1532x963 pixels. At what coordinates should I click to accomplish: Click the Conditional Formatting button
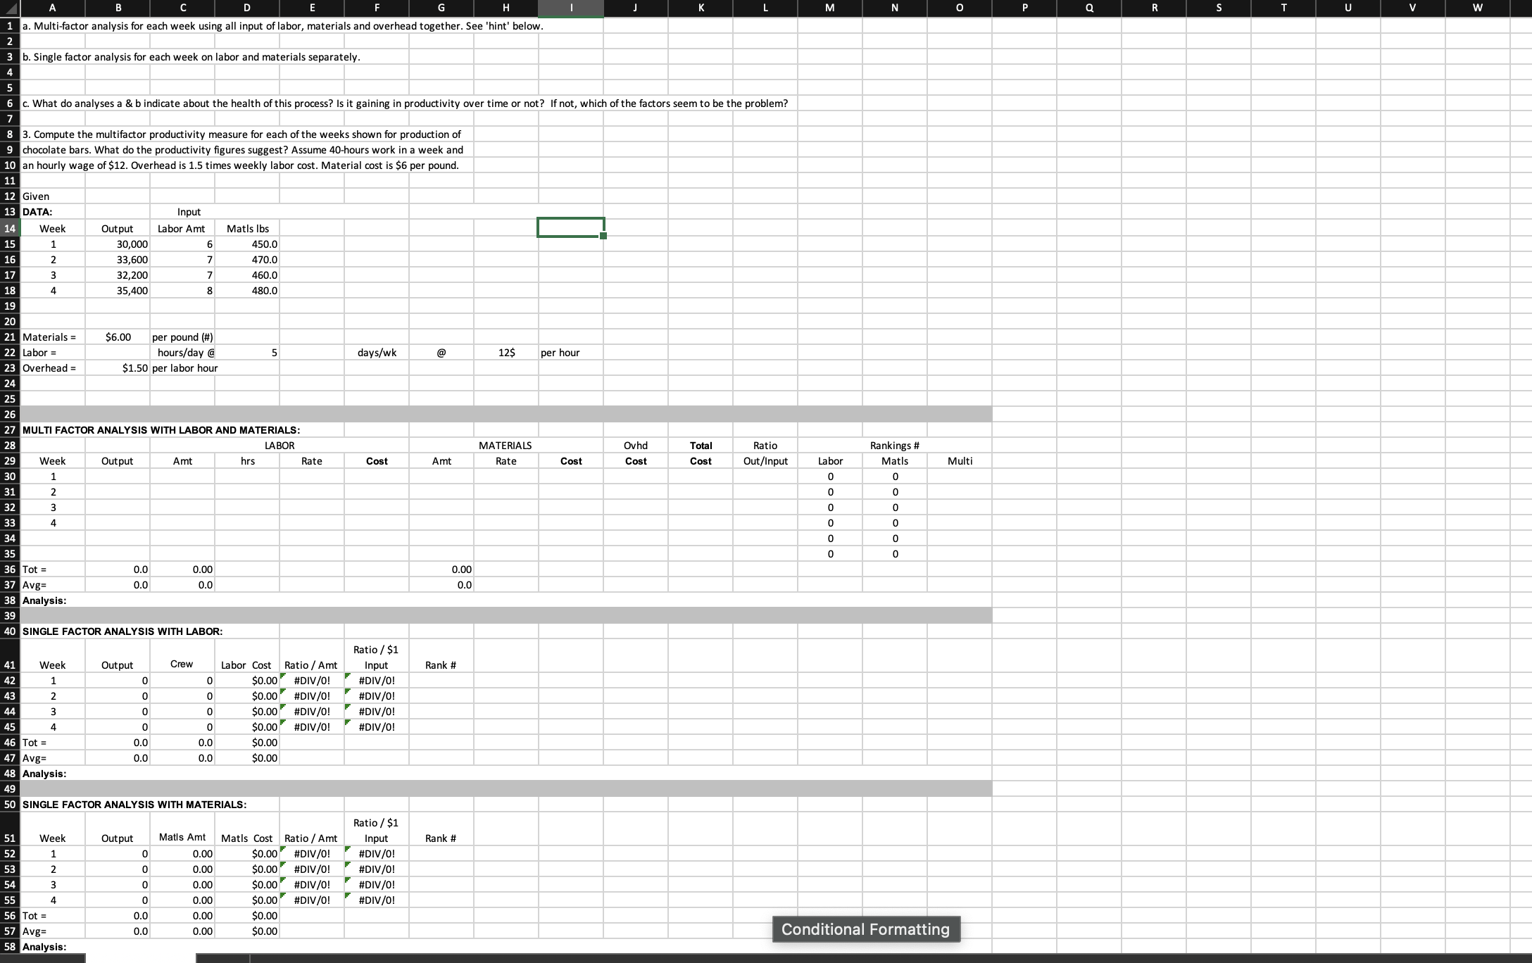[865, 929]
